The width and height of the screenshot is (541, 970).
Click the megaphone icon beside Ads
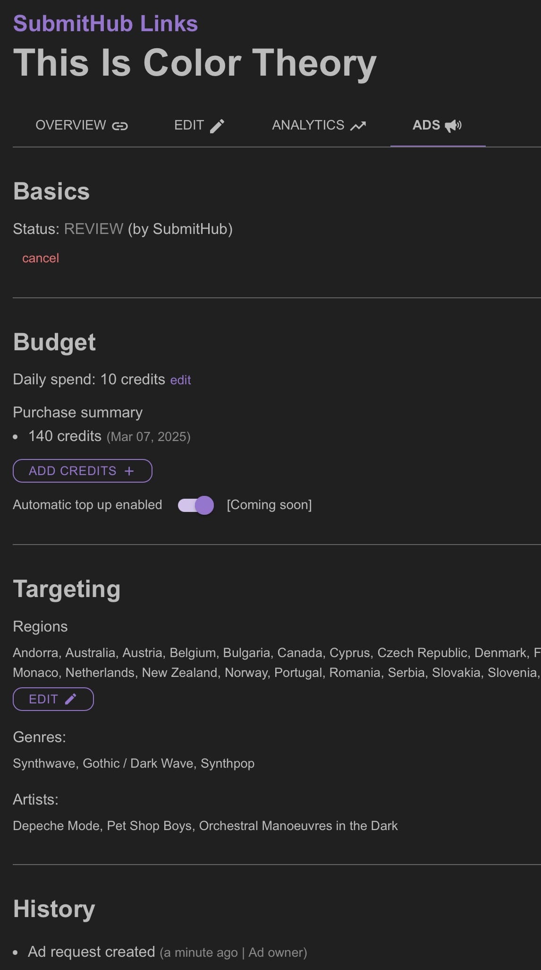click(x=453, y=125)
